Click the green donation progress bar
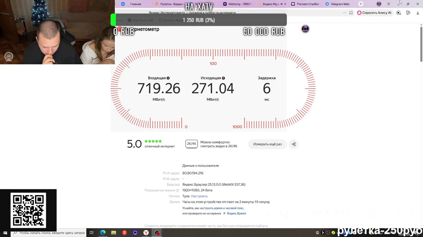 tap(113, 20)
